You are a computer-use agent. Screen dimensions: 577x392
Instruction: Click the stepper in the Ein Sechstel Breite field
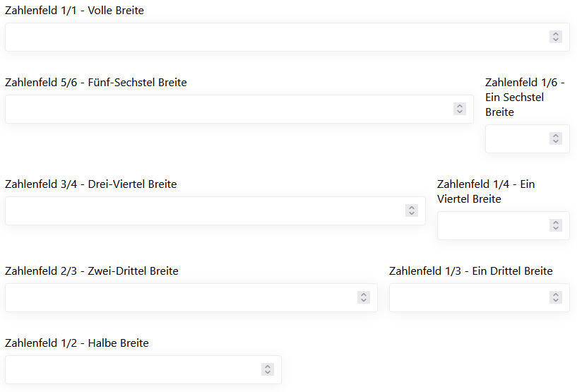[x=556, y=138]
